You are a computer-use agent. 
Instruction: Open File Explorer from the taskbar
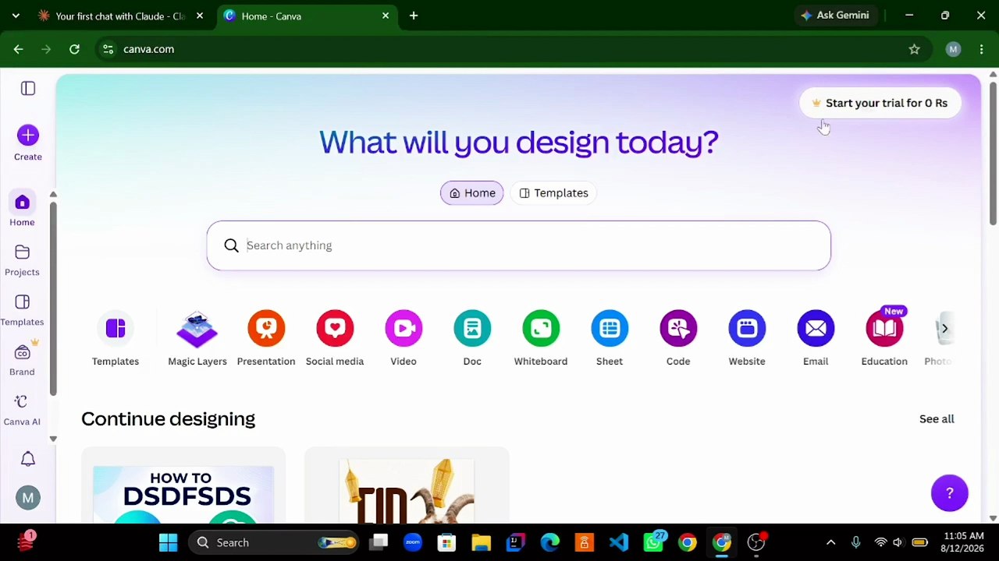481,542
